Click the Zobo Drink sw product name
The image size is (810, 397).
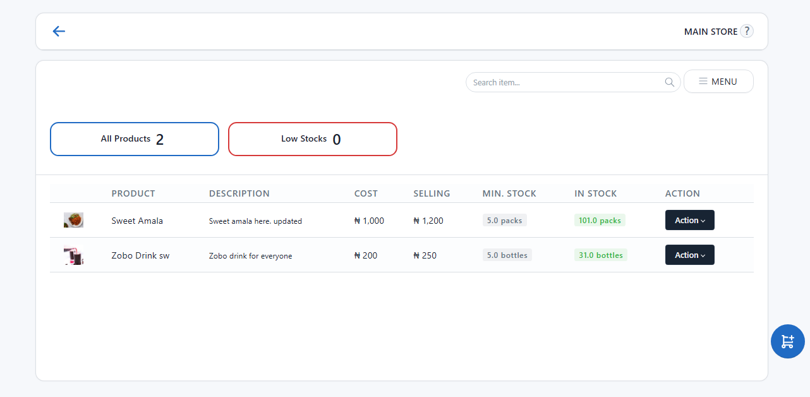click(140, 255)
